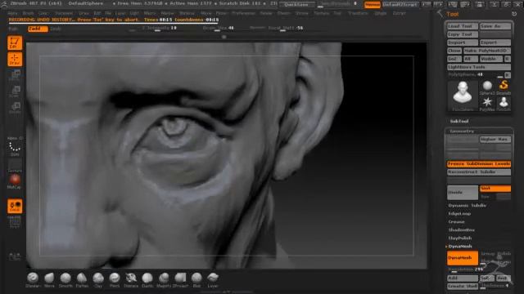Open the Document menu

point(64,13)
